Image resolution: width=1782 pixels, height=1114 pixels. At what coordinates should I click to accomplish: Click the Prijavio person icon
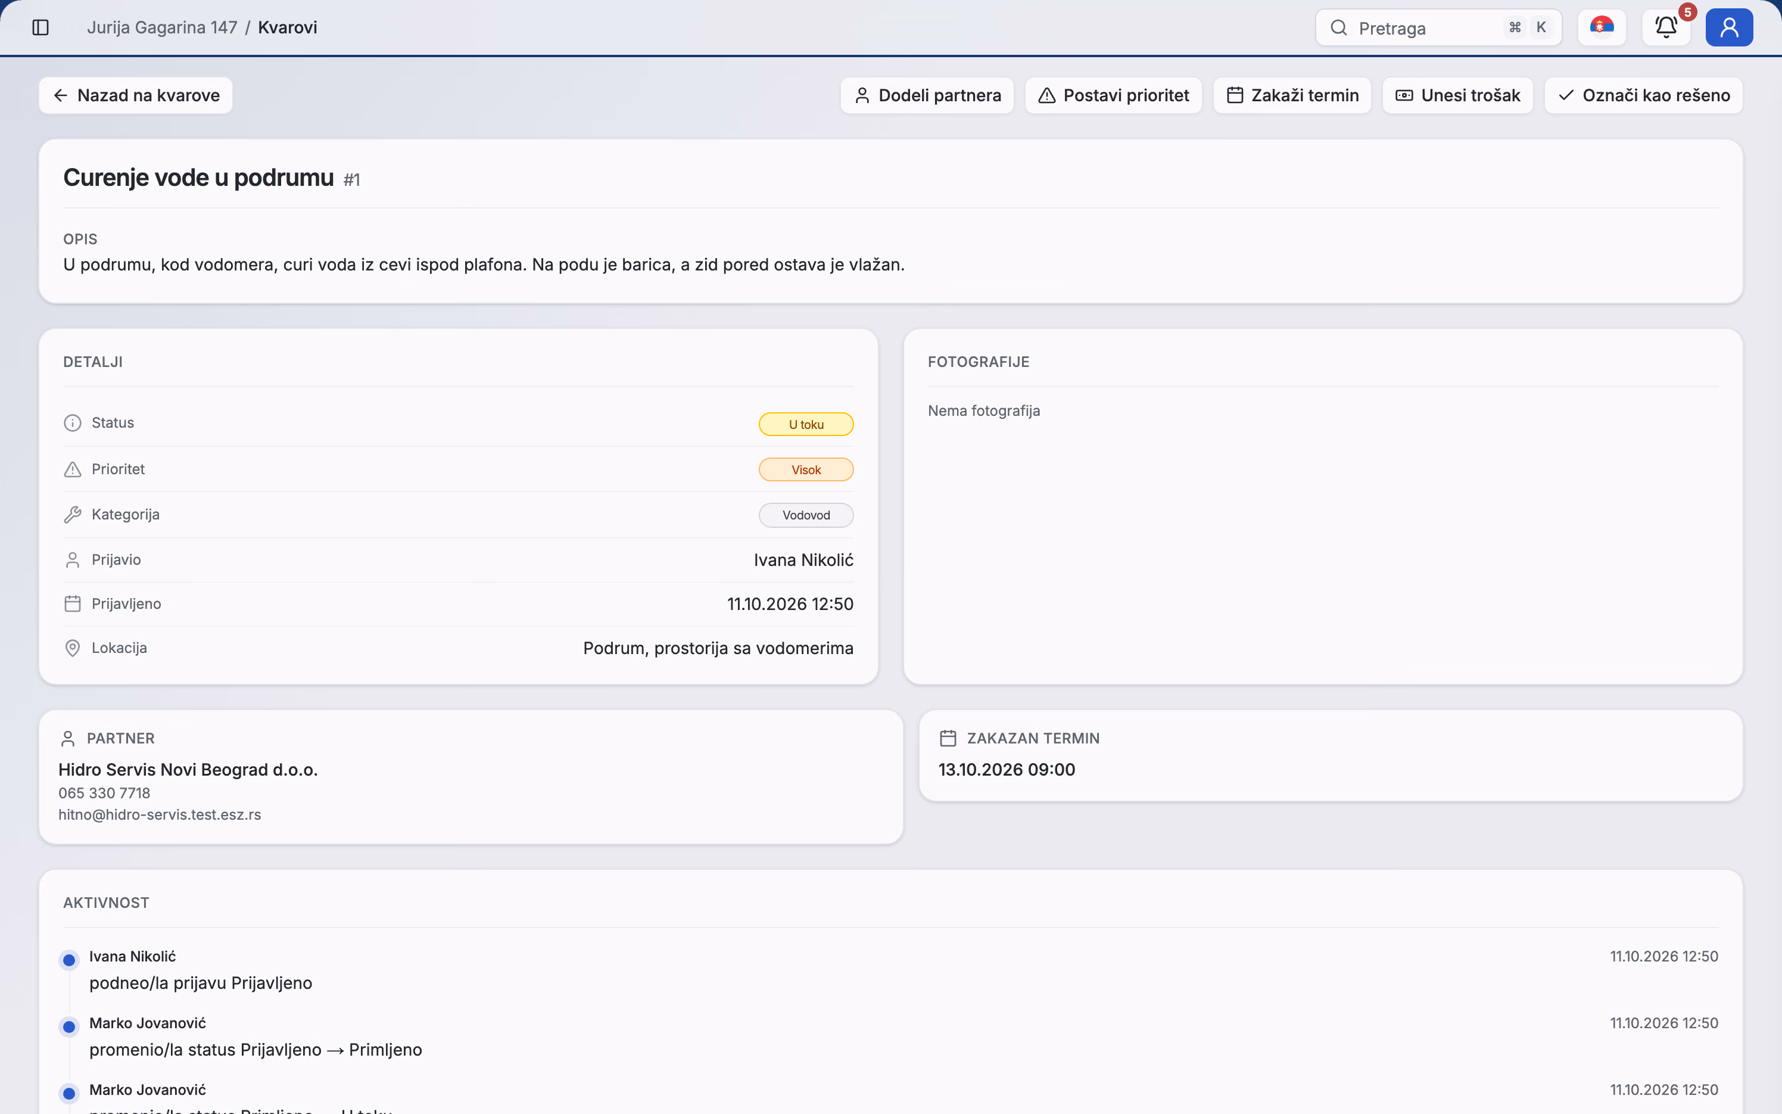pyautogui.click(x=72, y=560)
